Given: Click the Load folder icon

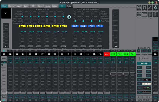Looking at the screenshot, I should [x=144, y=14].
